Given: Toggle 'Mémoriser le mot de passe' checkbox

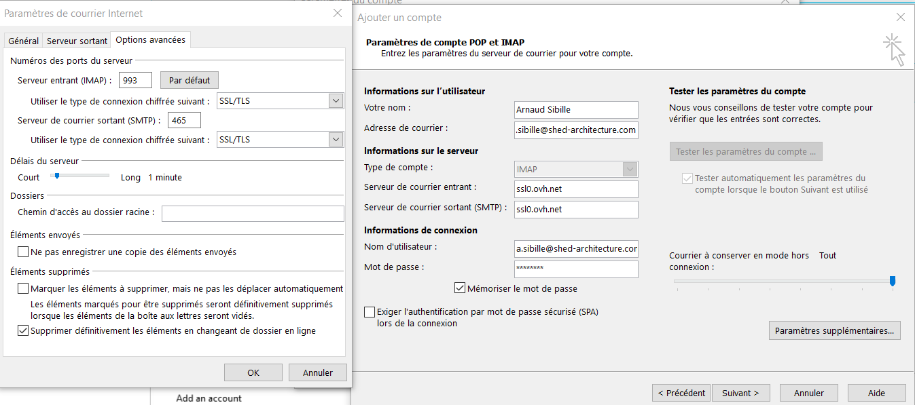Looking at the screenshot, I should point(460,288).
